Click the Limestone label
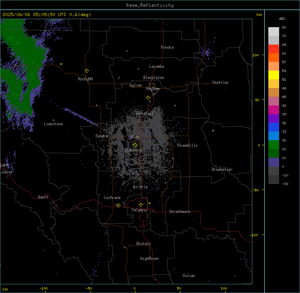This screenshot has width=300, height=293. coord(53,124)
